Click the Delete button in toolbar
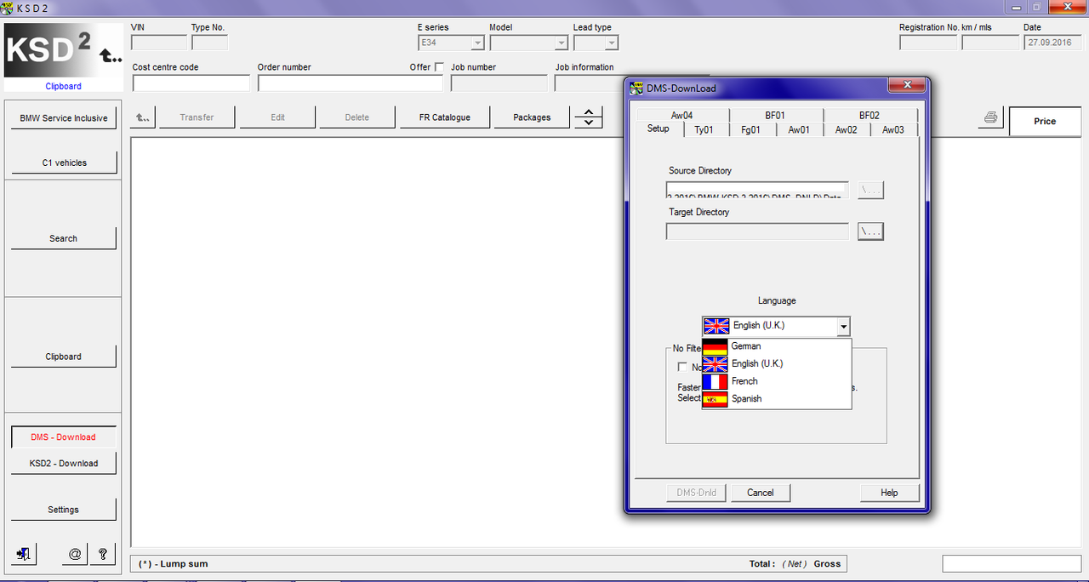Image resolution: width=1089 pixels, height=582 pixels. [357, 117]
